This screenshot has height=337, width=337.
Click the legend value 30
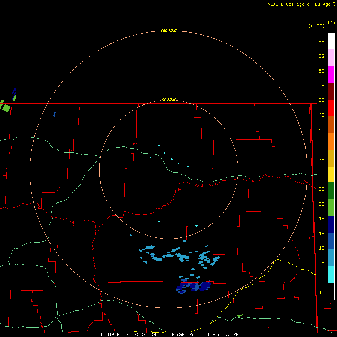pos(322,174)
